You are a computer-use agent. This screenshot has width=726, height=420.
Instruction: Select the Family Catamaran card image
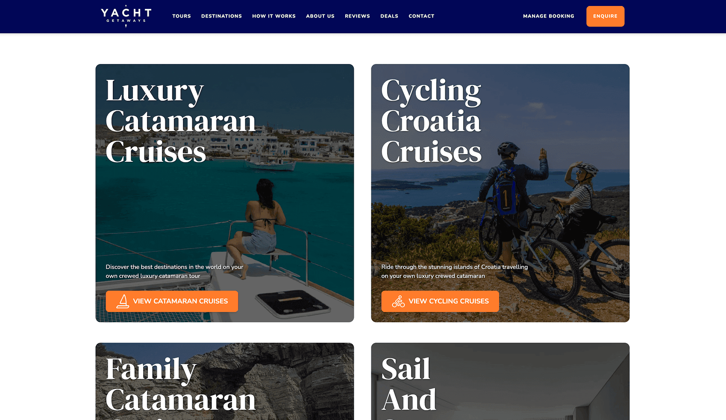(225, 381)
